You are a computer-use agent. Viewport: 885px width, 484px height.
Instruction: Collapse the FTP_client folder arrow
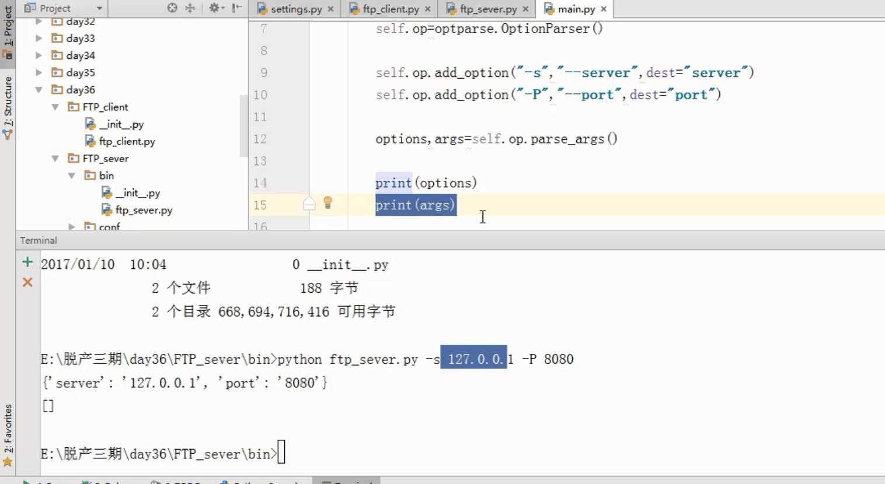pos(55,107)
